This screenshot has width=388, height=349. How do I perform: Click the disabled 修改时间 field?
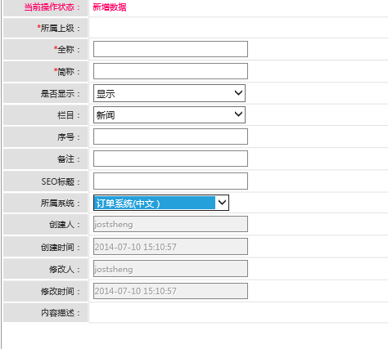[170, 291]
